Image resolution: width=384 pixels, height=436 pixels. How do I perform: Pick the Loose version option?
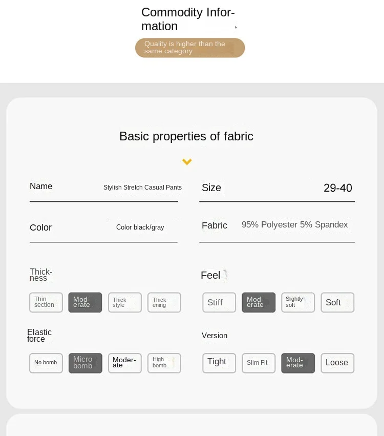337,363
